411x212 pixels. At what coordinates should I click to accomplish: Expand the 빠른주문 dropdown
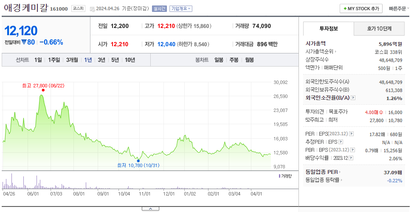coord(399,8)
